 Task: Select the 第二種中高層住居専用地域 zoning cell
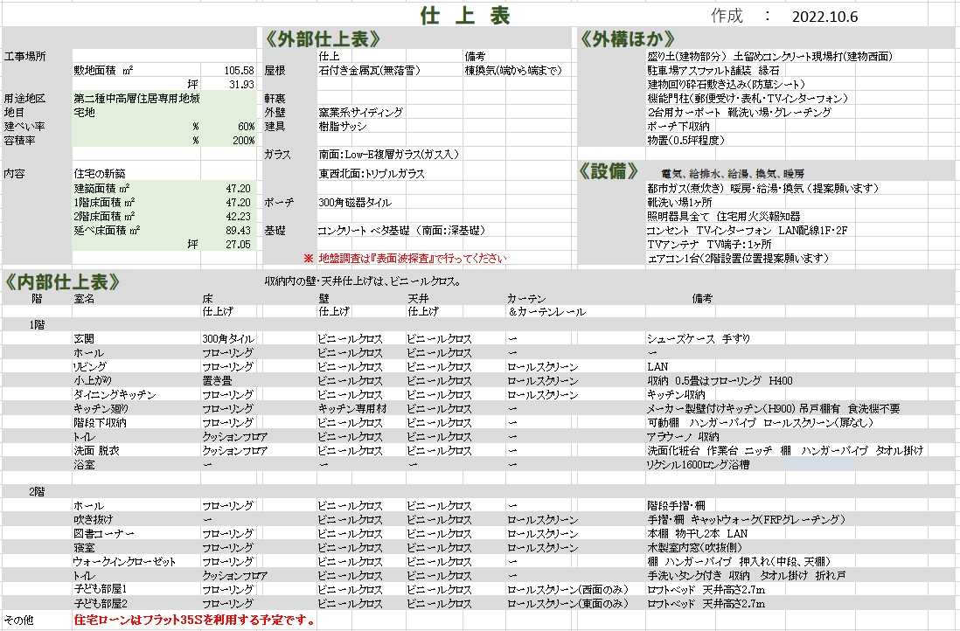pyautogui.click(x=136, y=99)
